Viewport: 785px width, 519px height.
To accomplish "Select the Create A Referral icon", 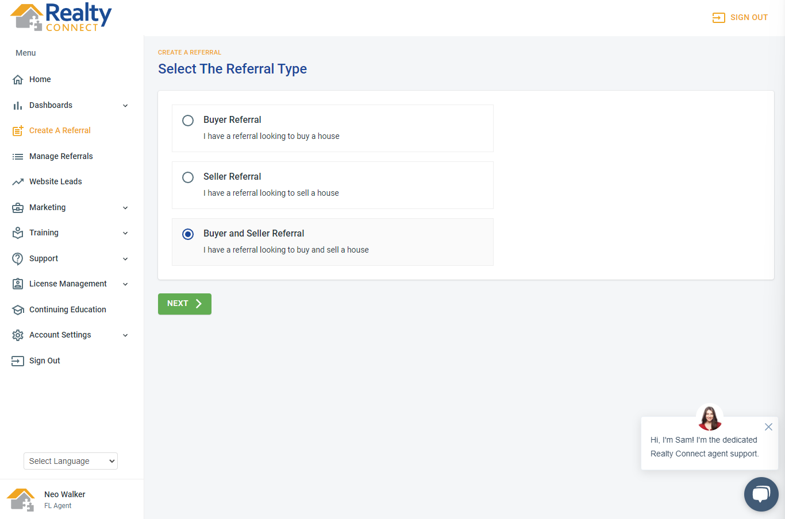I will pyautogui.click(x=18, y=130).
